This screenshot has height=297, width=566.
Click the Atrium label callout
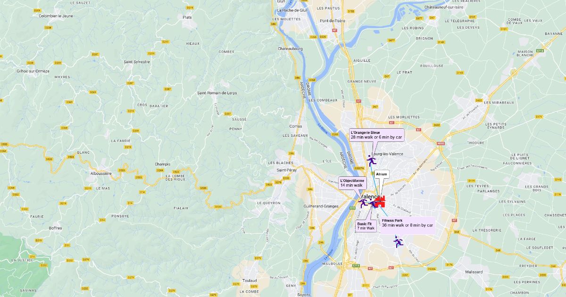tap(382, 174)
